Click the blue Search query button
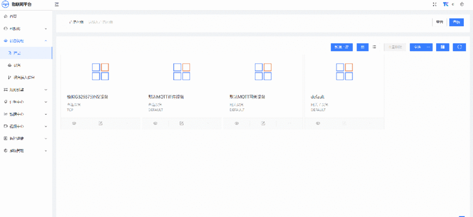 point(456,22)
